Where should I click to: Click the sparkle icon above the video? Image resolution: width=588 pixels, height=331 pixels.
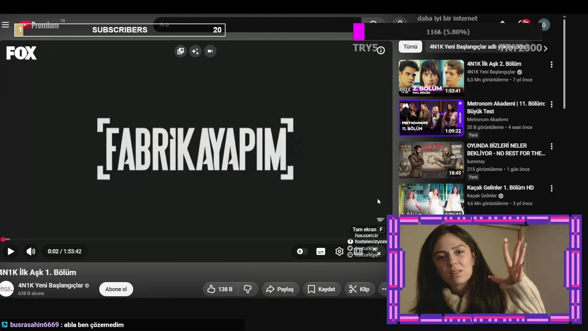coord(195,51)
